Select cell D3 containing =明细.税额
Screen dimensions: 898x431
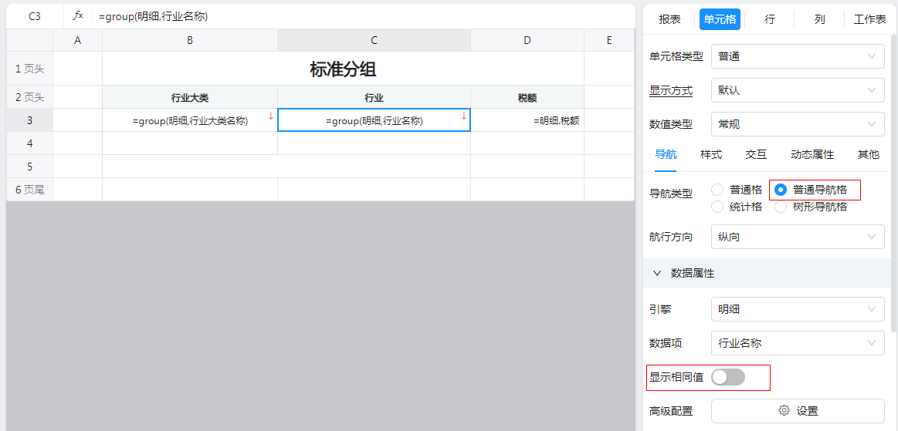(x=527, y=120)
